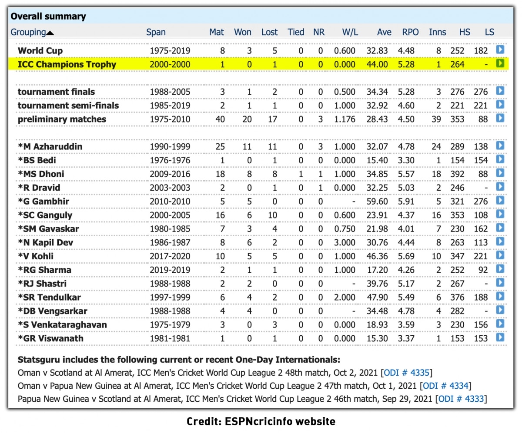Click the arrow icon for GR Viswanath row
The image size is (522, 433).
click(500, 337)
